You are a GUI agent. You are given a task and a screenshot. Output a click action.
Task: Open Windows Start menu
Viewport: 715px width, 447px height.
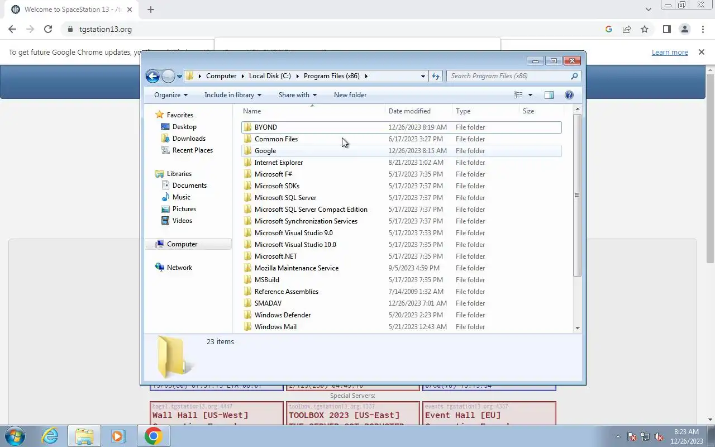pos(14,436)
